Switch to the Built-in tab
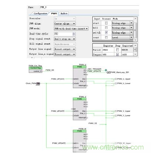This screenshot has height=153, width=151. [x=64, y=13]
